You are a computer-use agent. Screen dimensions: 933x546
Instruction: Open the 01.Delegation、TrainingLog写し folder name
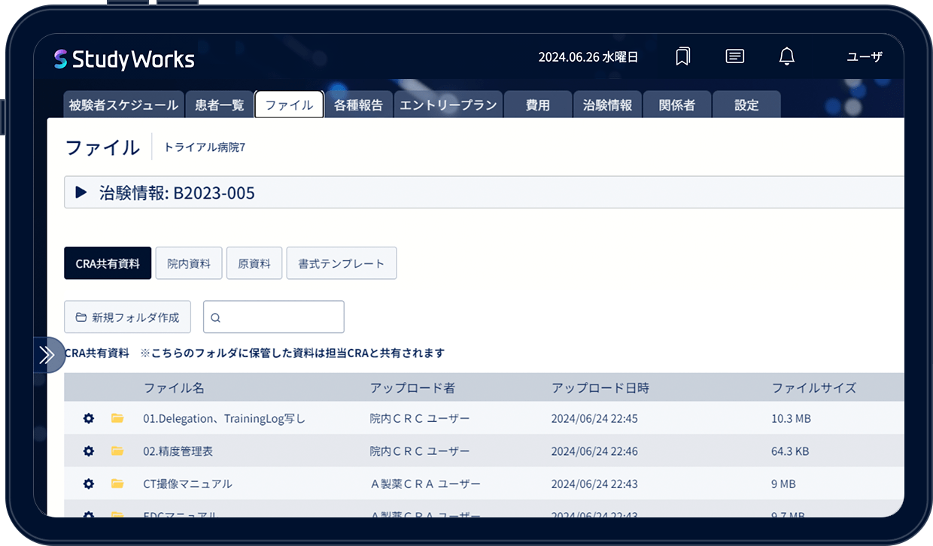pos(224,418)
